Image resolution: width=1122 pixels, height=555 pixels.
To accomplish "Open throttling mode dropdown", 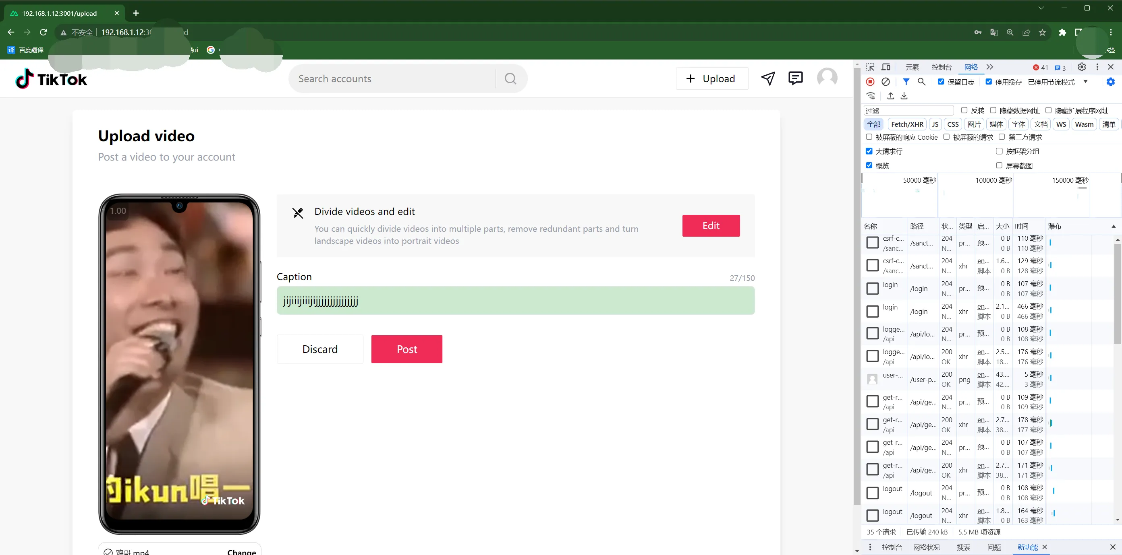I will tap(1058, 82).
